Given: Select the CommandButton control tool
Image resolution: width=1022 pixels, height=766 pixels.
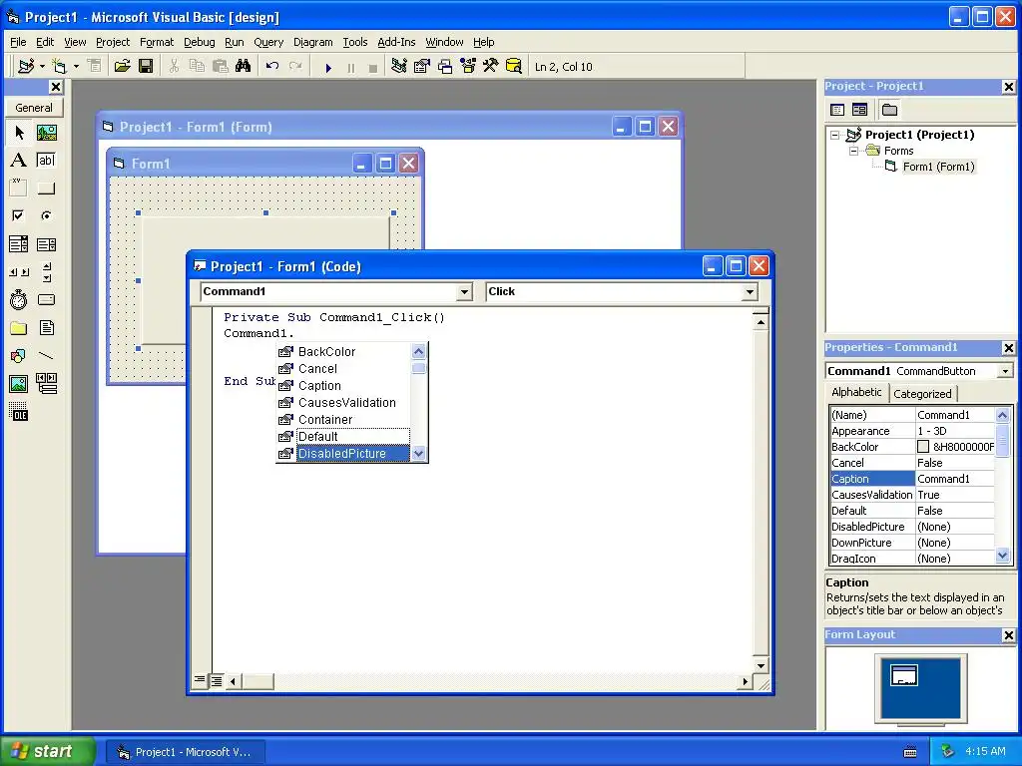Looking at the screenshot, I should [46, 189].
